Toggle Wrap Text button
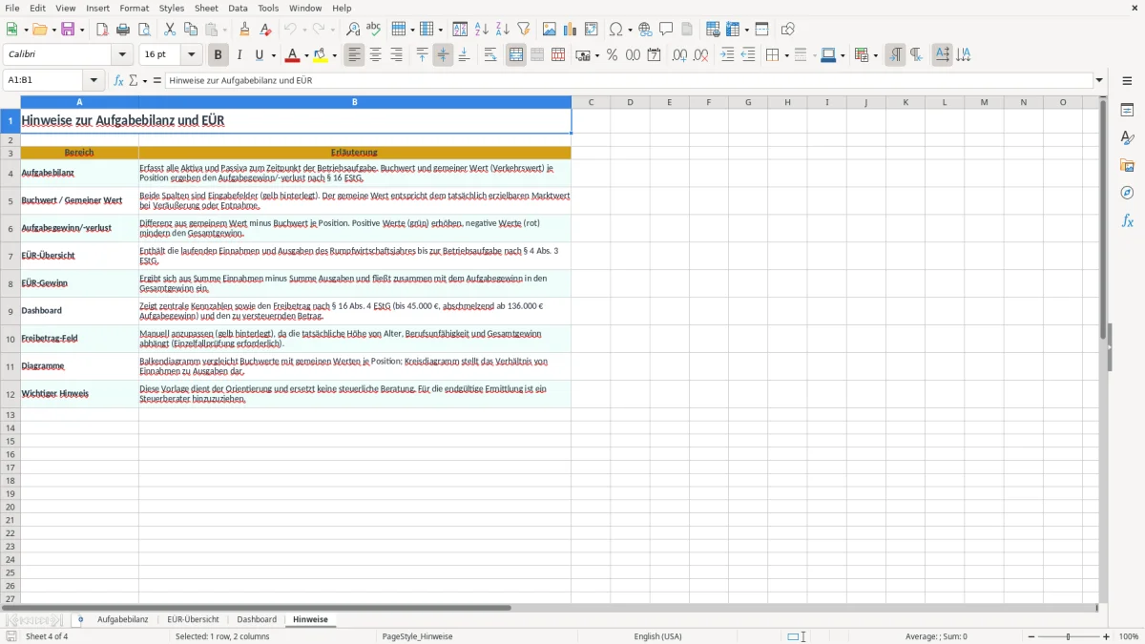Viewport: 1145px width, 644px height. (x=490, y=55)
